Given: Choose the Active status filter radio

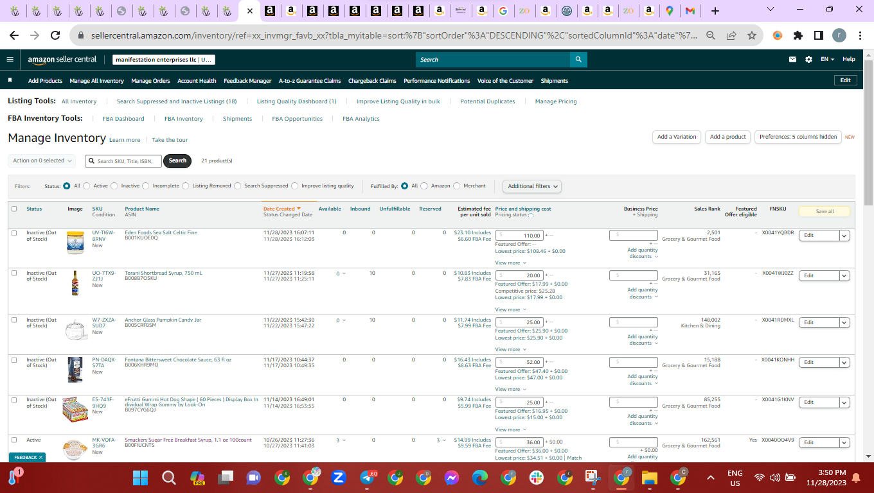Looking at the screenshot, I should click(87, 186).
